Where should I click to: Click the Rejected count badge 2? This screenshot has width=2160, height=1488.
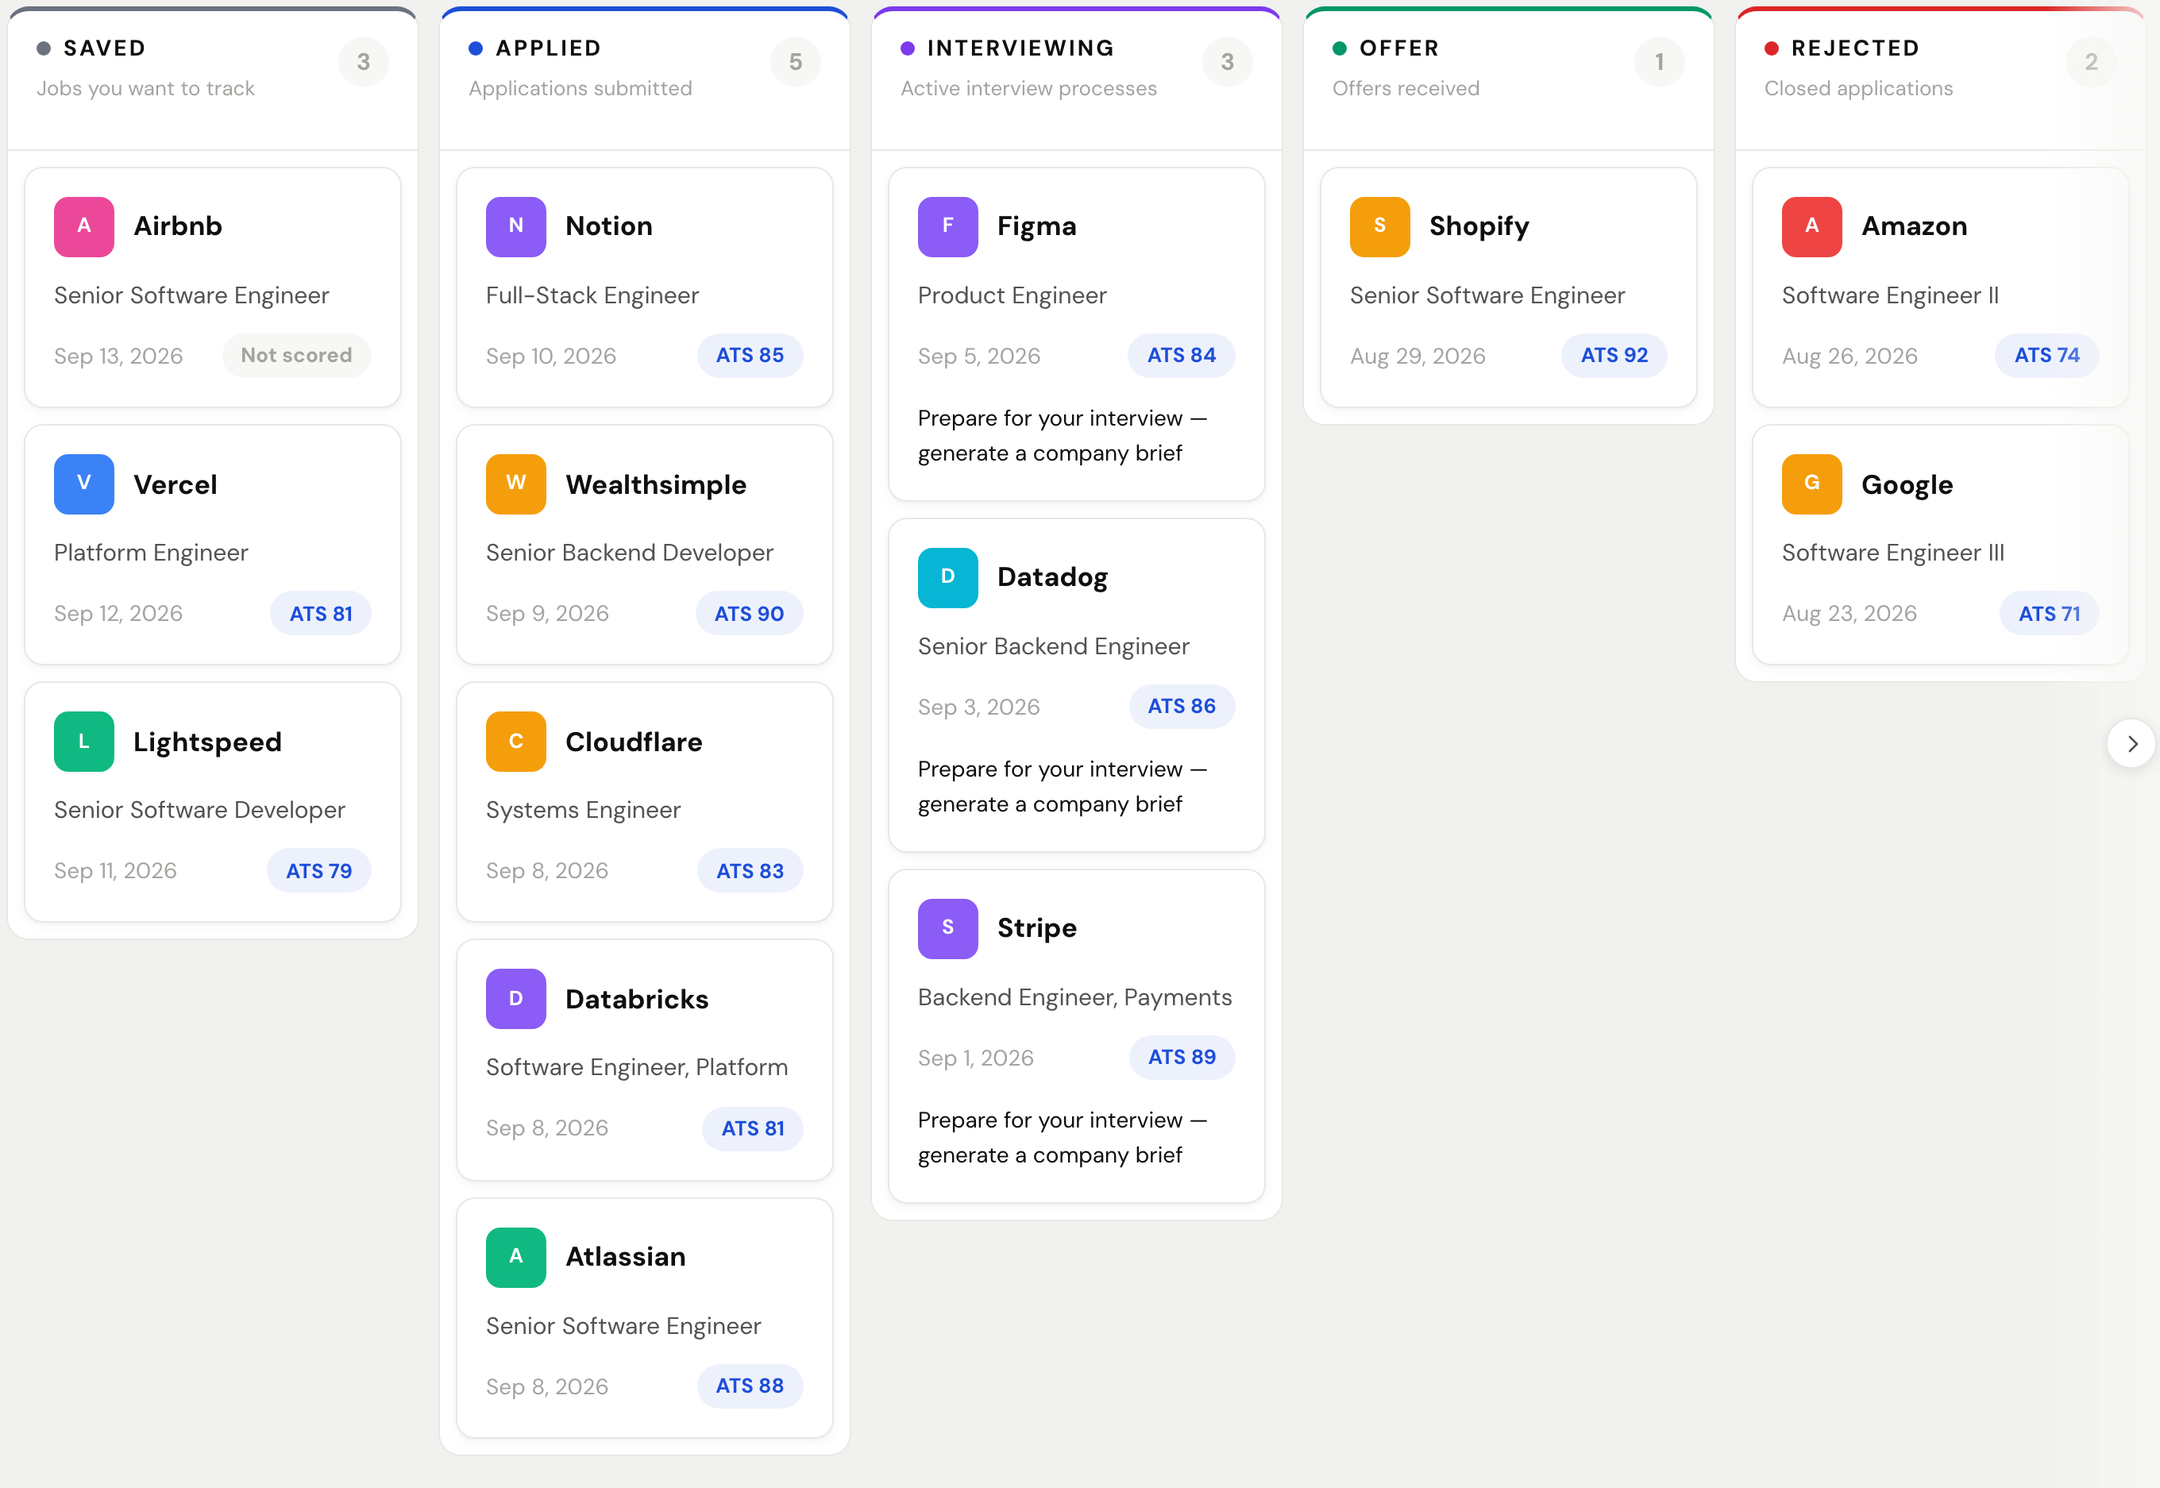(x=2091, y=63)
